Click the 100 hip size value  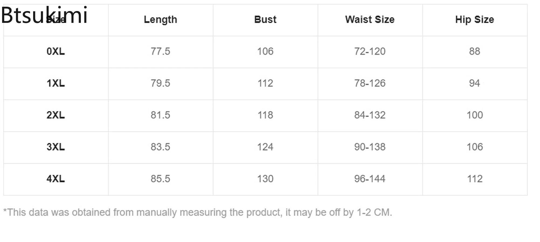(x=475, y=115)
